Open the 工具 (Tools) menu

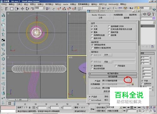tap(19, 4)
